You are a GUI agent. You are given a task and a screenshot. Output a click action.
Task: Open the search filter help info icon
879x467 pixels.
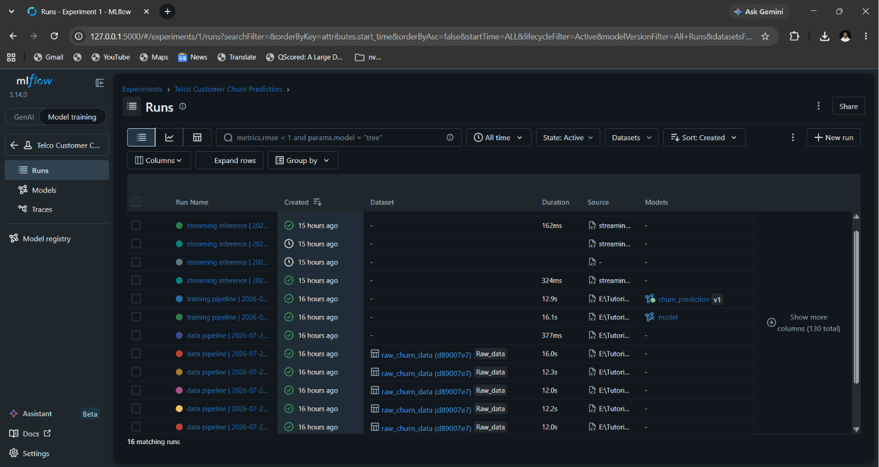point(450,137)
